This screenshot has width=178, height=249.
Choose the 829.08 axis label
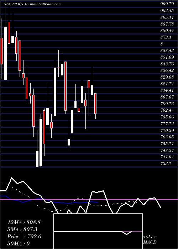[x=167, y=77]
